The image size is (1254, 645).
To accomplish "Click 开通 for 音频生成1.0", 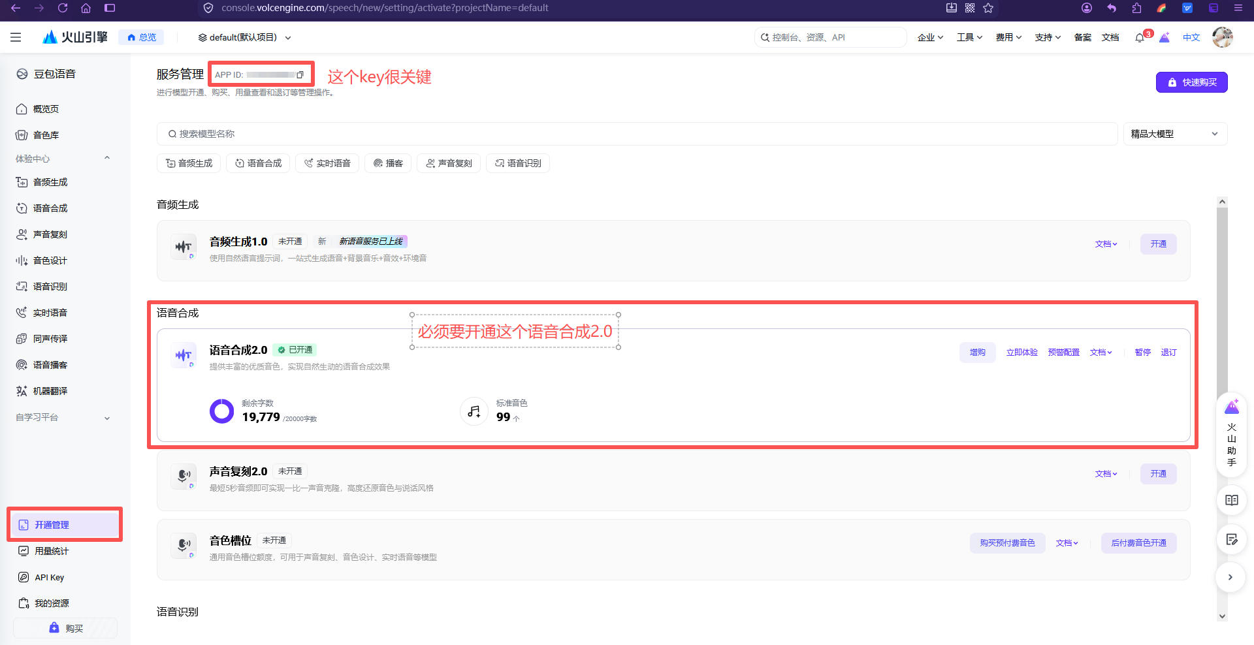I will [1159, 244].
